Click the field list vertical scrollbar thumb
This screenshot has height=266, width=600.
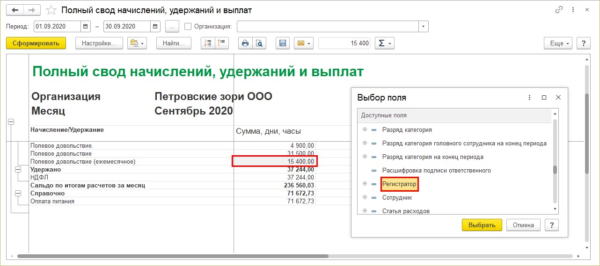[x=555, y=170]
